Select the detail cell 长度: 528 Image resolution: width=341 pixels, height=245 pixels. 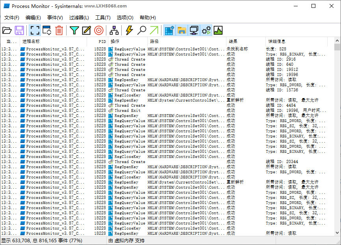tap(276, 49)
